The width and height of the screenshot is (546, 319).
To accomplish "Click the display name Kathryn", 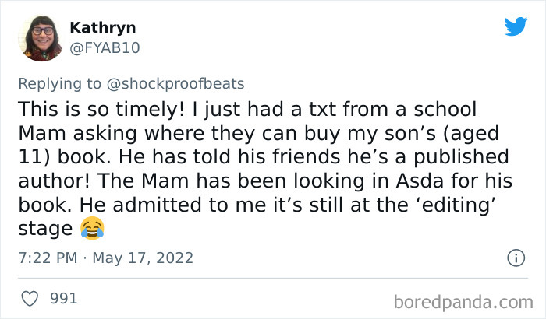I will tap(102, 27).
